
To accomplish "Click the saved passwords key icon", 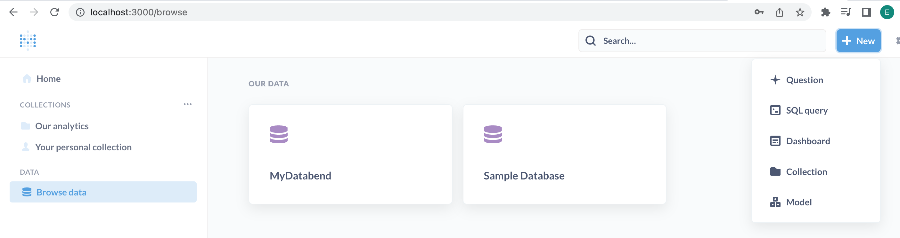I will (759, 12).
